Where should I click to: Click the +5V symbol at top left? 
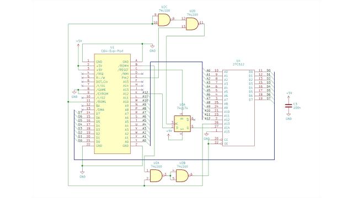point(78,44)
